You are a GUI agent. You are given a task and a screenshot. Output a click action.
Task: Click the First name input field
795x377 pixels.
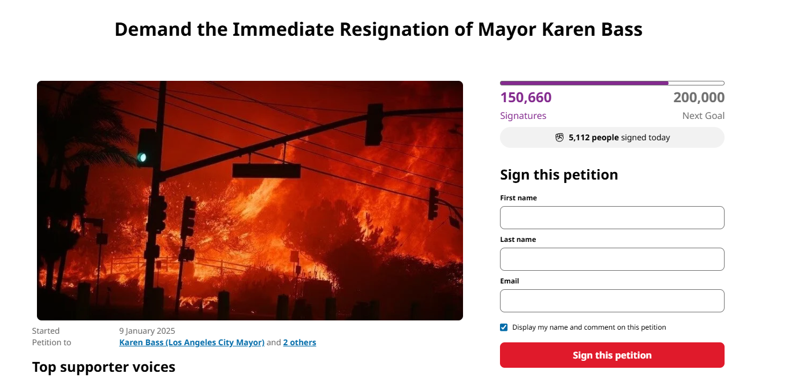point(612,218)
